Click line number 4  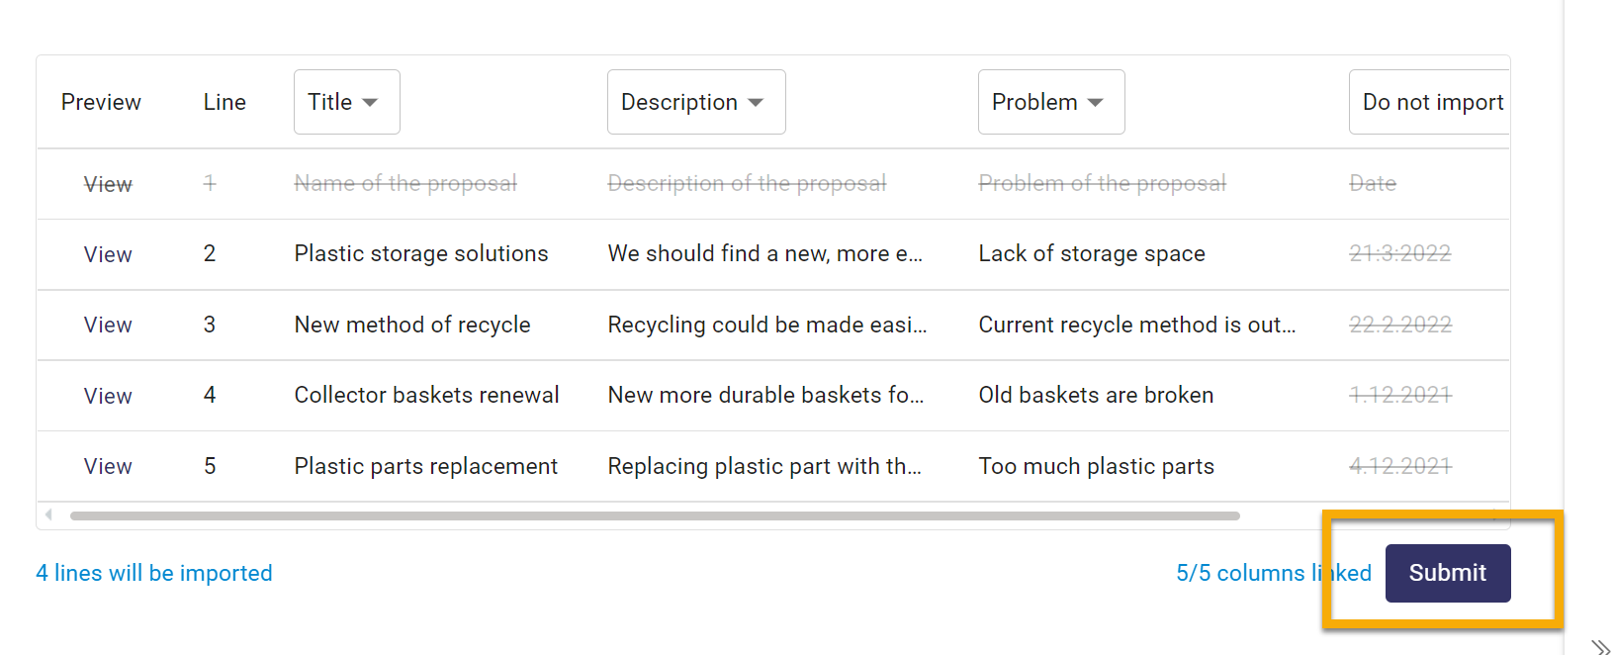coord(210,395)
